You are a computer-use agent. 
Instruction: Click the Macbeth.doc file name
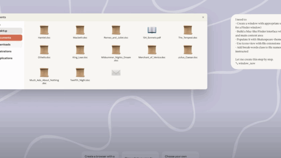[80, 37]
